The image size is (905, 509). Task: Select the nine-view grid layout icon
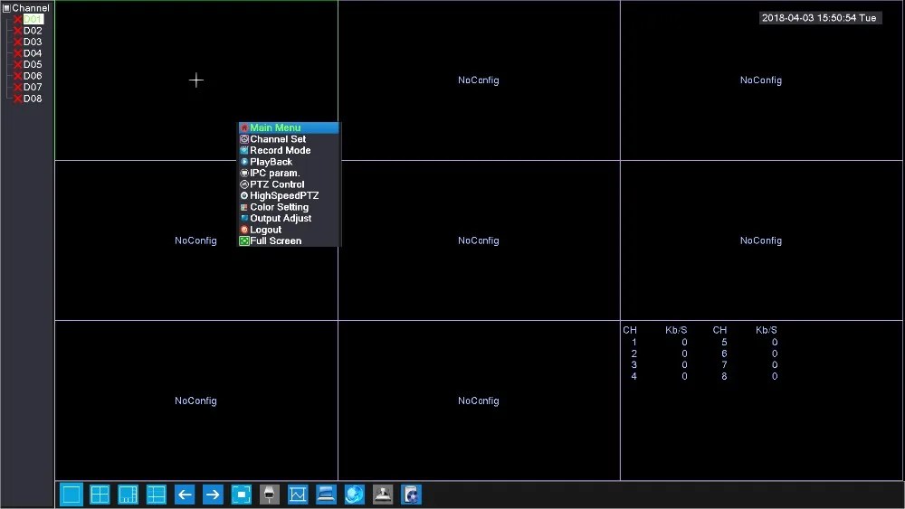click(157, 495)
